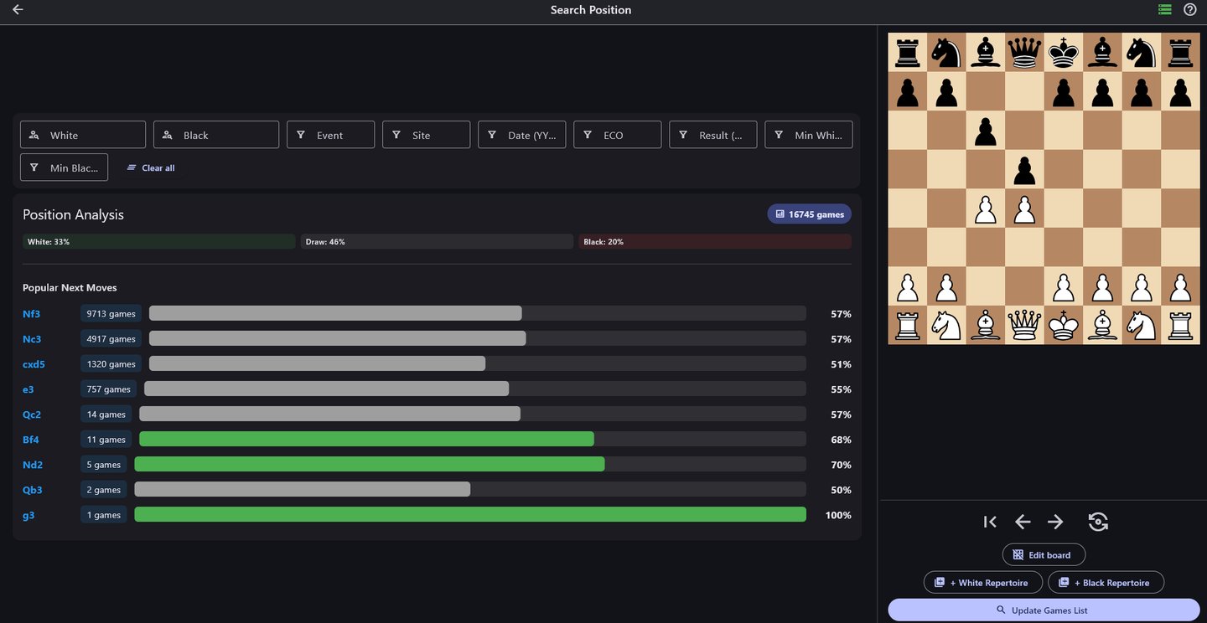Select the black knight on b8

click(x=946, y=53)
